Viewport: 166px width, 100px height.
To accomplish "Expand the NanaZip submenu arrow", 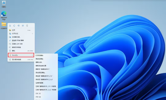I will tap(33, 55).
